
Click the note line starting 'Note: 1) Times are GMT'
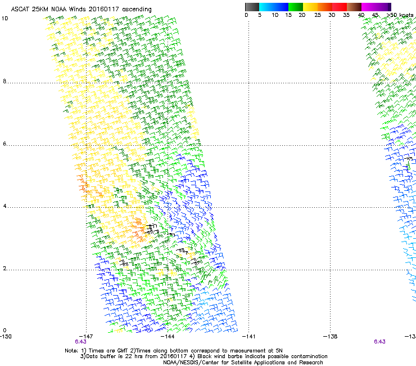[x=174, y=351]
